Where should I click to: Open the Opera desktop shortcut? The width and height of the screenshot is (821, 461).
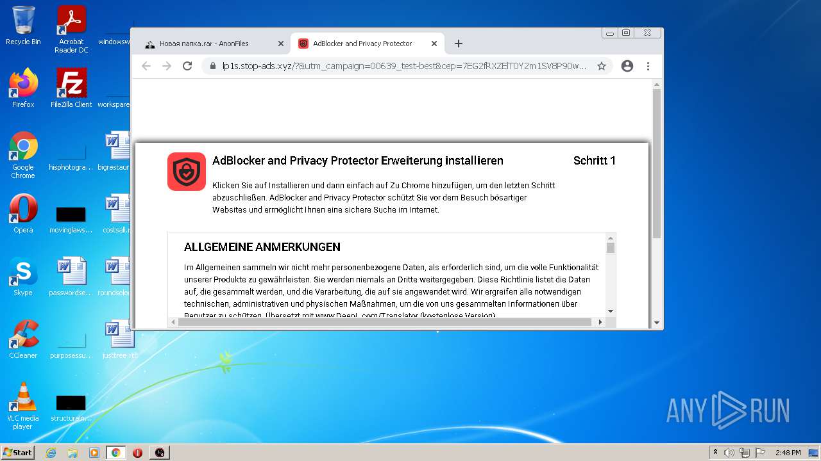pyautogui.click(x=23, y=213)
